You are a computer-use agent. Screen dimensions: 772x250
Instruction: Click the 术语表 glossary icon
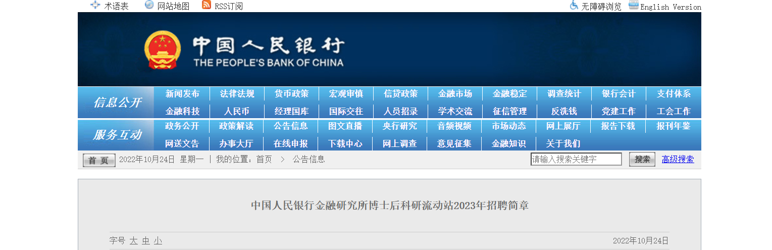[95, 5]
